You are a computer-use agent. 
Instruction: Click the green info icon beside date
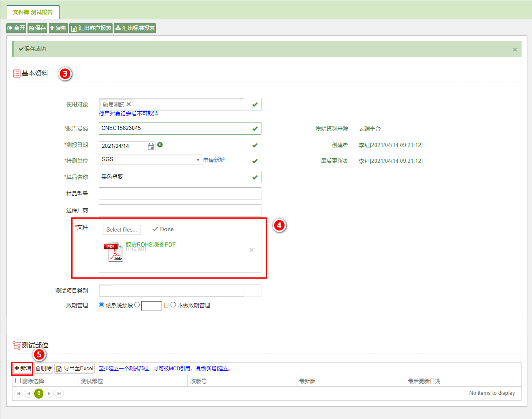(x=160, y=145)
